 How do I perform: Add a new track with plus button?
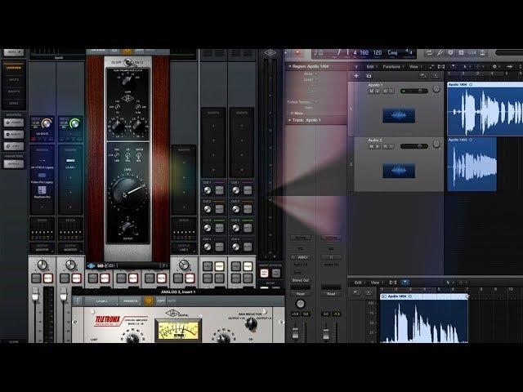click(356, 76)
